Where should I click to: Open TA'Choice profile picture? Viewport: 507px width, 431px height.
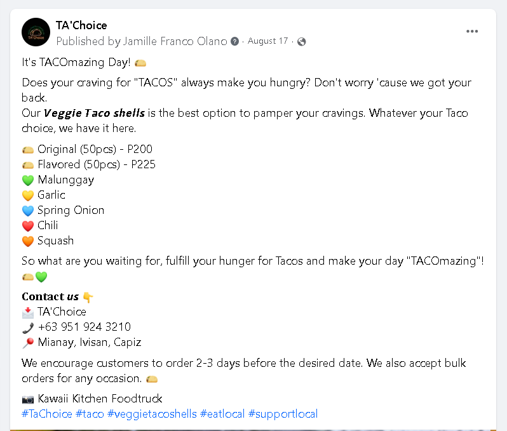pos(36,32)
